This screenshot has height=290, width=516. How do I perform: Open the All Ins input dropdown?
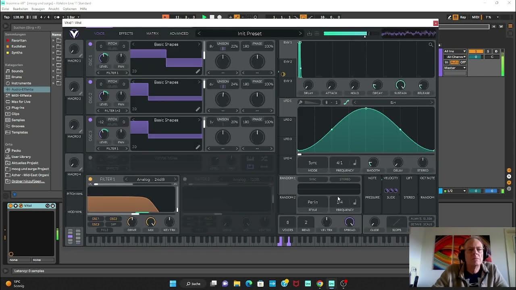[455, 51]
